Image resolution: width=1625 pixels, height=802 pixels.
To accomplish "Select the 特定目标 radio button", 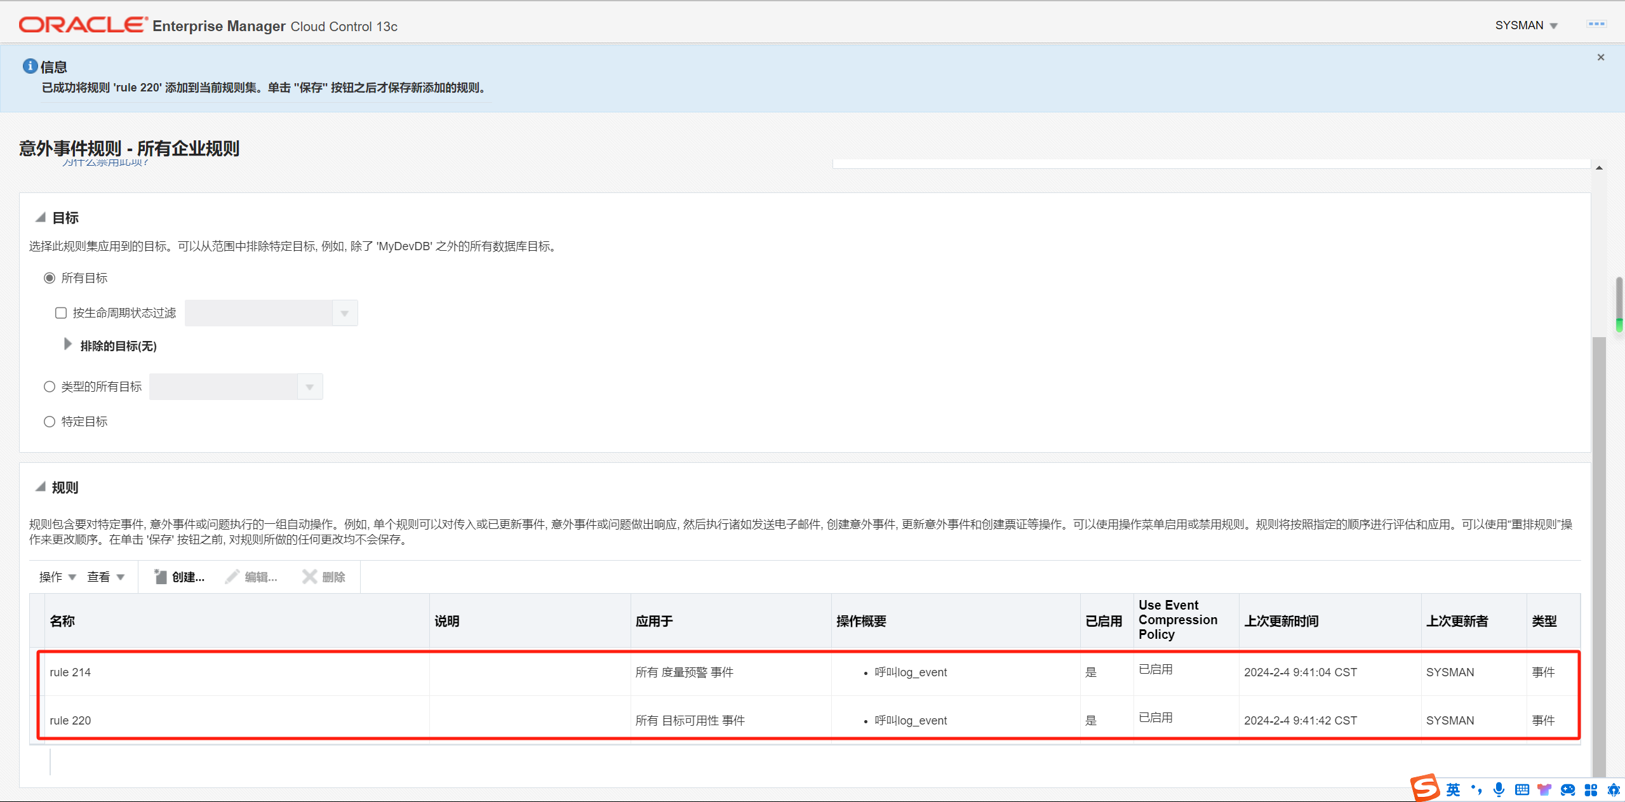I will [x=50, y=422].
